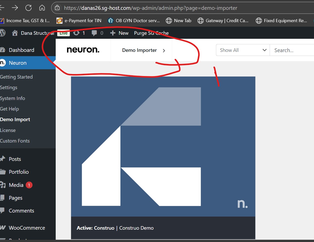The height and width of the screenshot is (242, 314).
Task: Open Getting Started submenu item
Action: point(16,77)
